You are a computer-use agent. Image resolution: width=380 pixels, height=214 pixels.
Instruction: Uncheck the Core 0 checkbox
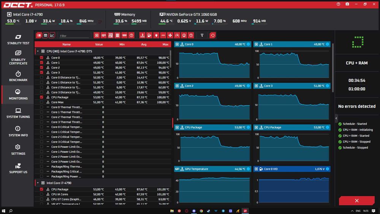click(41, 58)
